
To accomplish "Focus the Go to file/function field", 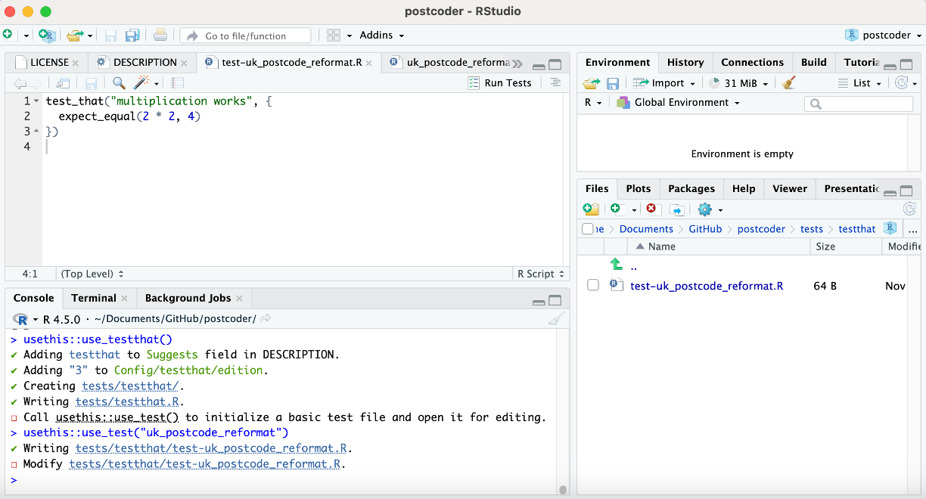I will (x=245, y=36).
